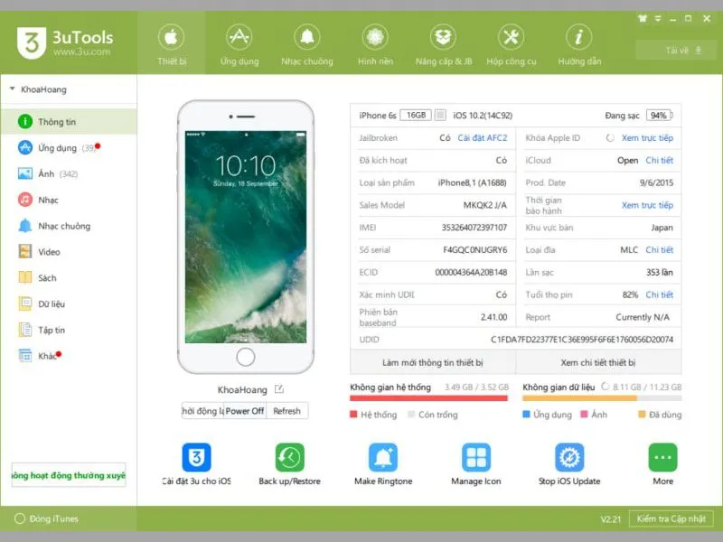Open iCloud Chi tiết link
The image size is (723, 542).
pyautogui.click(x=660, y=161)
